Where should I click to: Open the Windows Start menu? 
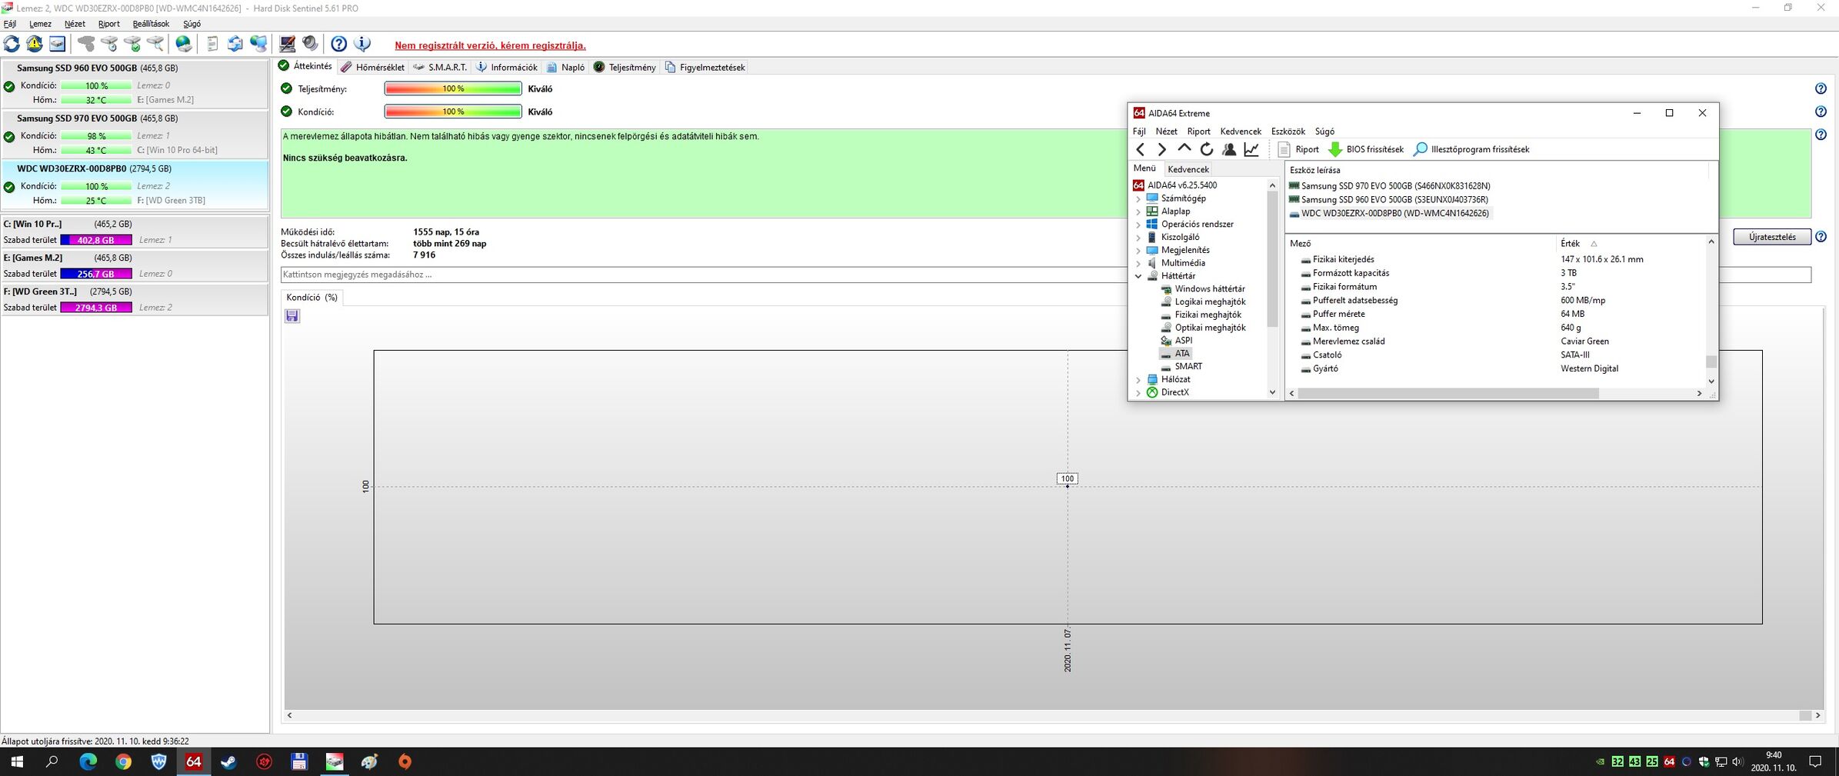[x=17, y=761]
